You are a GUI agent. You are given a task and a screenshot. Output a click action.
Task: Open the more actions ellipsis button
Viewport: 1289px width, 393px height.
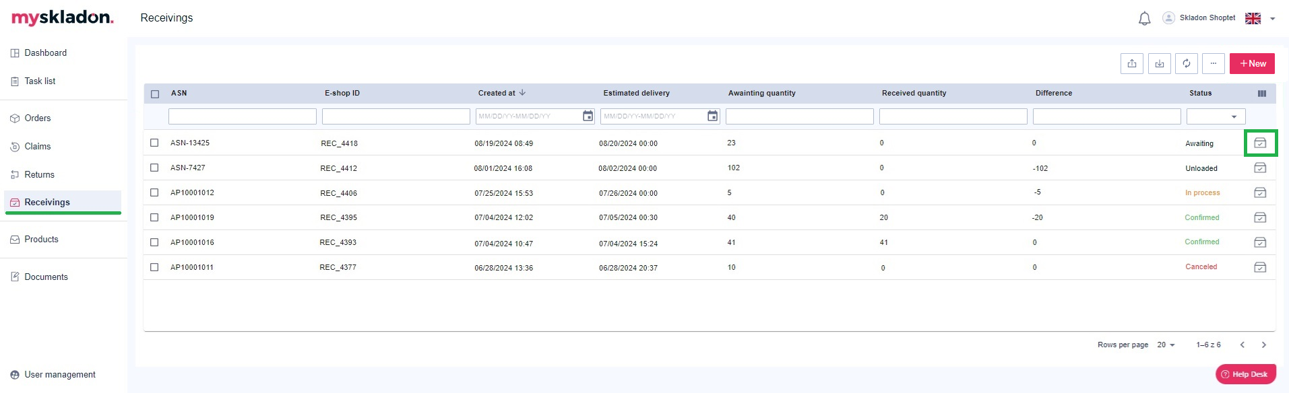[x=1214, y=64]
